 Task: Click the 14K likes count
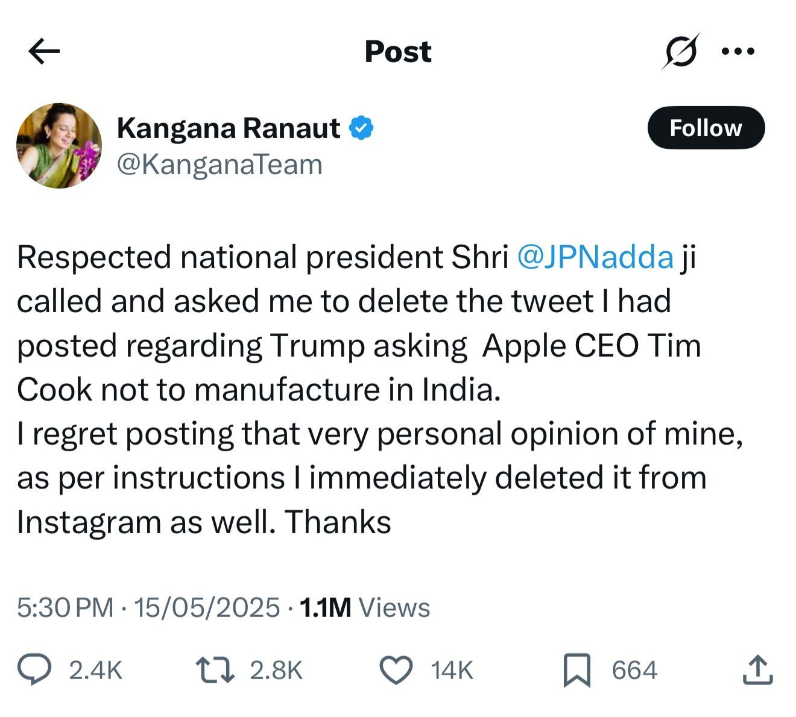click(x=452, y=671)
